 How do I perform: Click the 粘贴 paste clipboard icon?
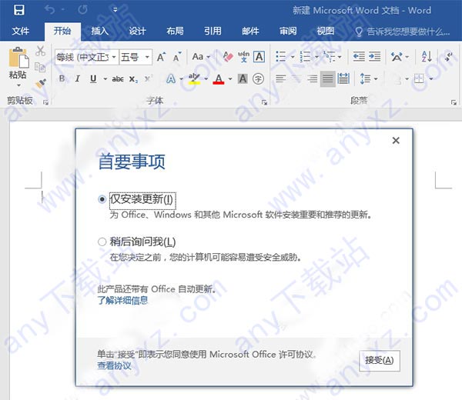click(x=18, y=58)
